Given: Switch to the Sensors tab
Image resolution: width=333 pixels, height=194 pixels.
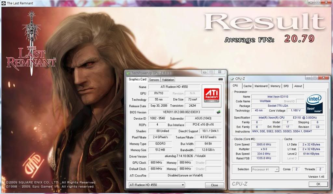Looking at the screenshot, I should (154, 80).
